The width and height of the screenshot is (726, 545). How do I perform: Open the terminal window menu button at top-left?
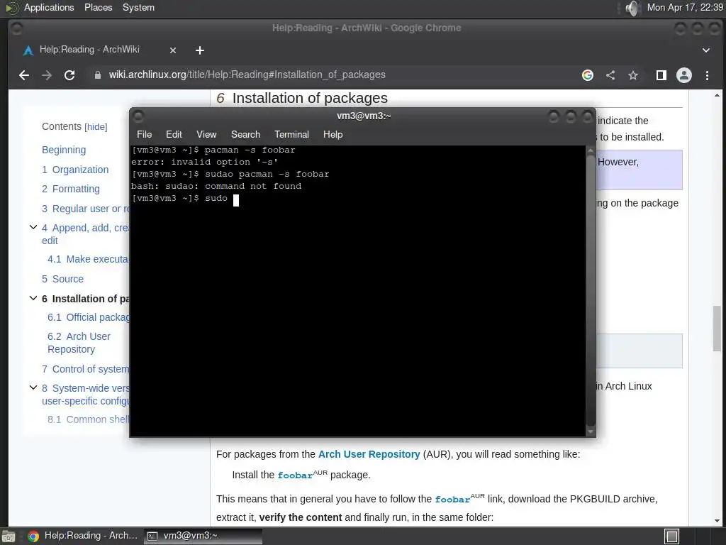point(138,116)
